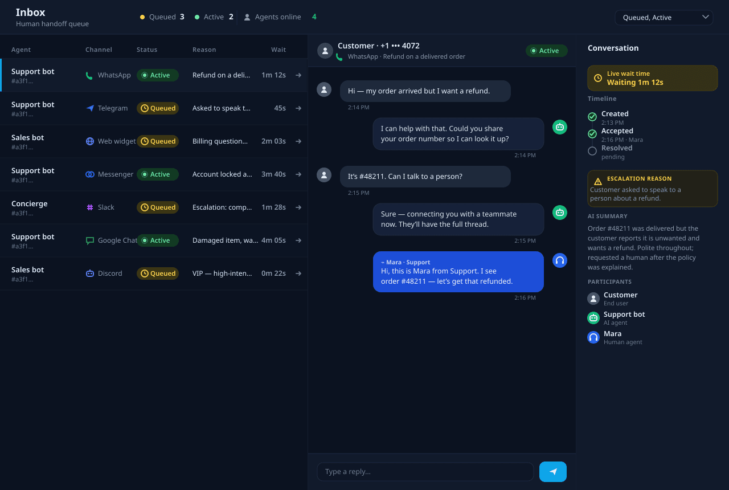Select reason 'VIP — high-inten…'
The width and height of the screenshot is (729, 490).
tap(222, 273)
